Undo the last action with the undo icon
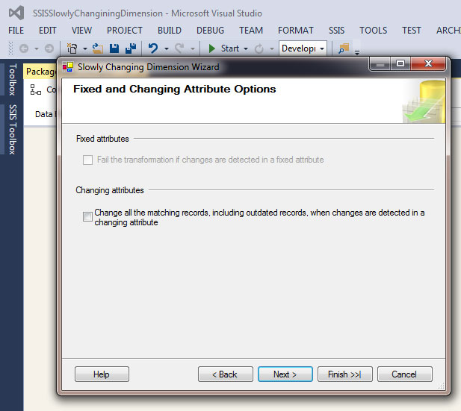 [153, 48]
